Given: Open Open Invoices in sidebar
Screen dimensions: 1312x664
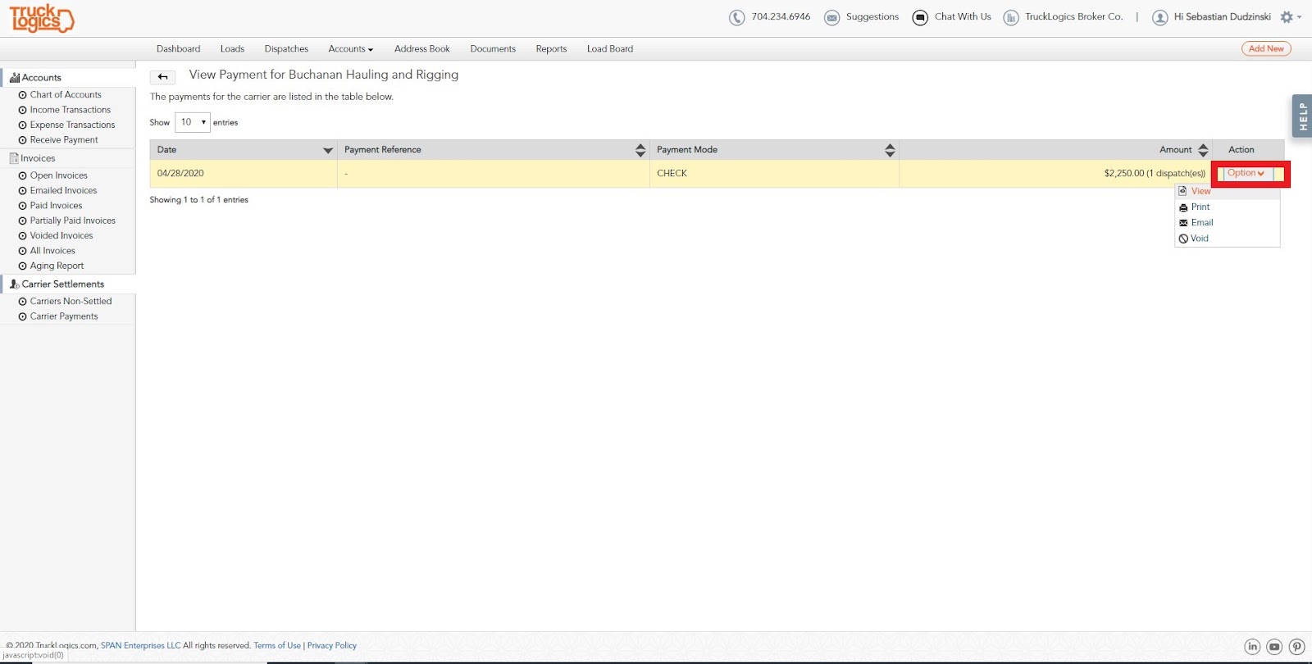Looking at the screenshot, I should 59,175.
